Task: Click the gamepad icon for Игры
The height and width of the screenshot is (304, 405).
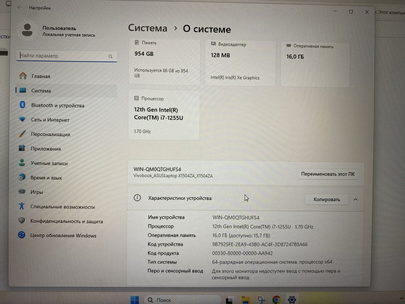Action: 22,192
